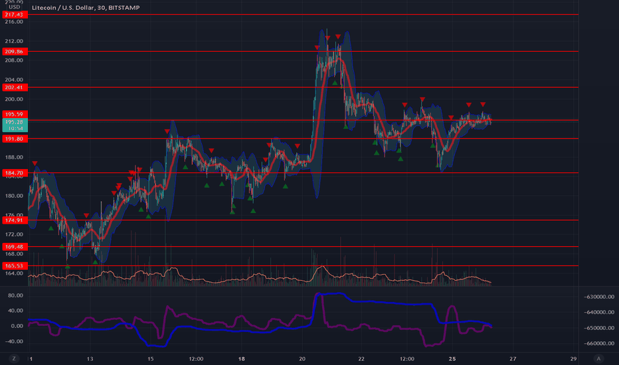Viewport: 619px width, 365px height.
Task: Click the -40.00 indicator scale value
Action: (14, 341)
